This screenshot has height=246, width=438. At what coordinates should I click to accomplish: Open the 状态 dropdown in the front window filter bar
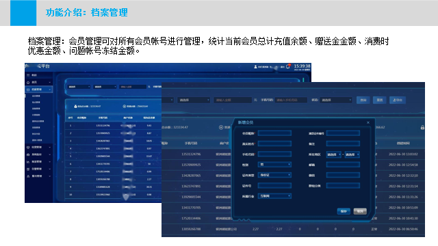[336, 100]
